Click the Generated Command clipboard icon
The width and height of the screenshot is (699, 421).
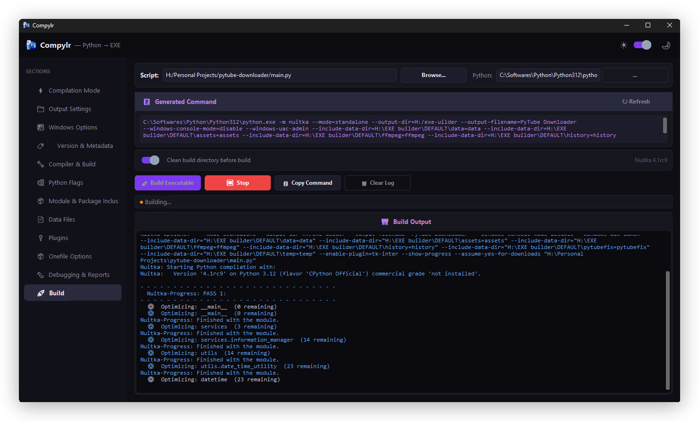147,102
